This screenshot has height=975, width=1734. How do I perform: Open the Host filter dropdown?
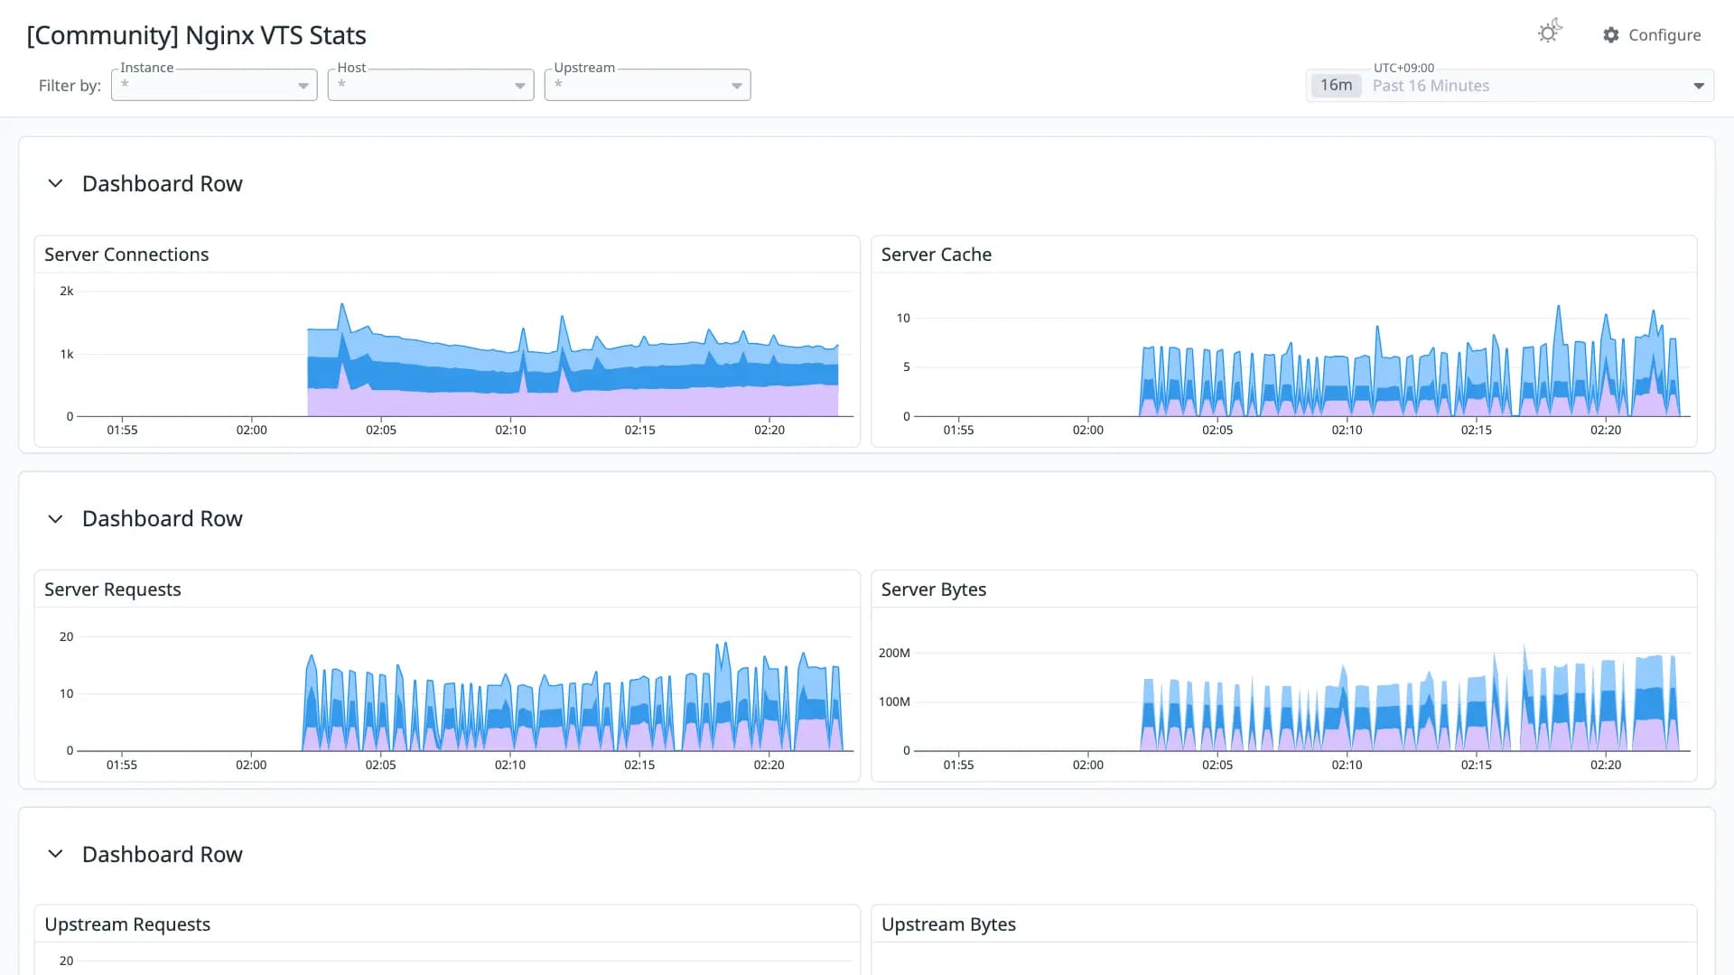point(431,85)
